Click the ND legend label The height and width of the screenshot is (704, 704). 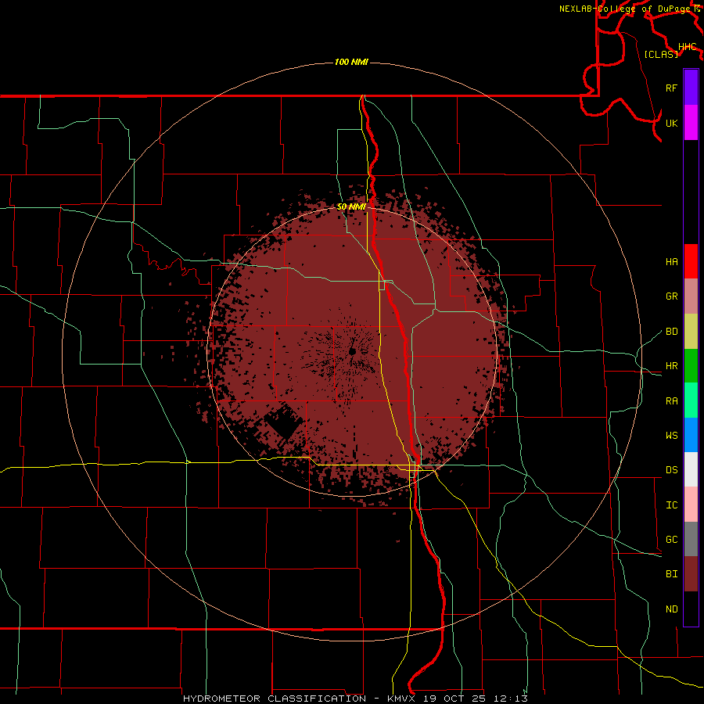(x=671, y=609)
